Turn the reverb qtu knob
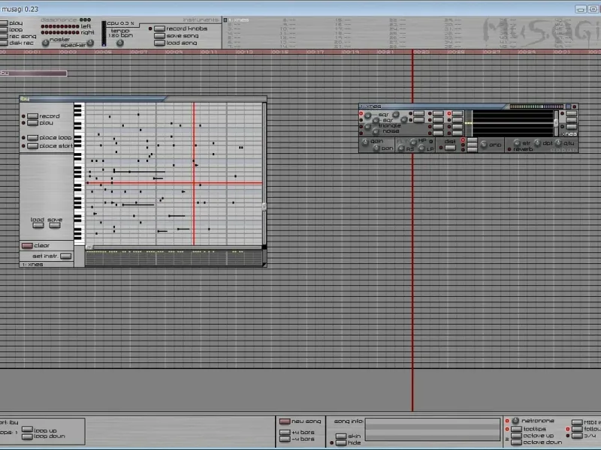This screenshot has width=601, height=450. coord(559,143)
